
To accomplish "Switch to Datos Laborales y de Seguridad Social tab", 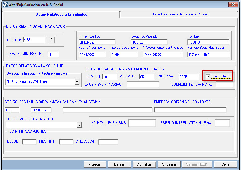I will (x=180, y=14).
